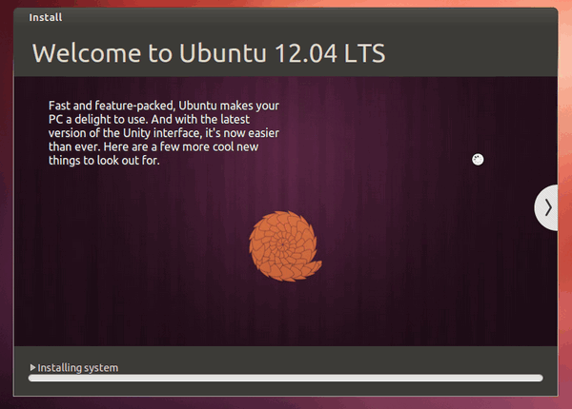Image resolution: width=572 pixels, height=409 pixels.
Task: Expand the Installing system details triangle
Action: [x=32, y=367]
